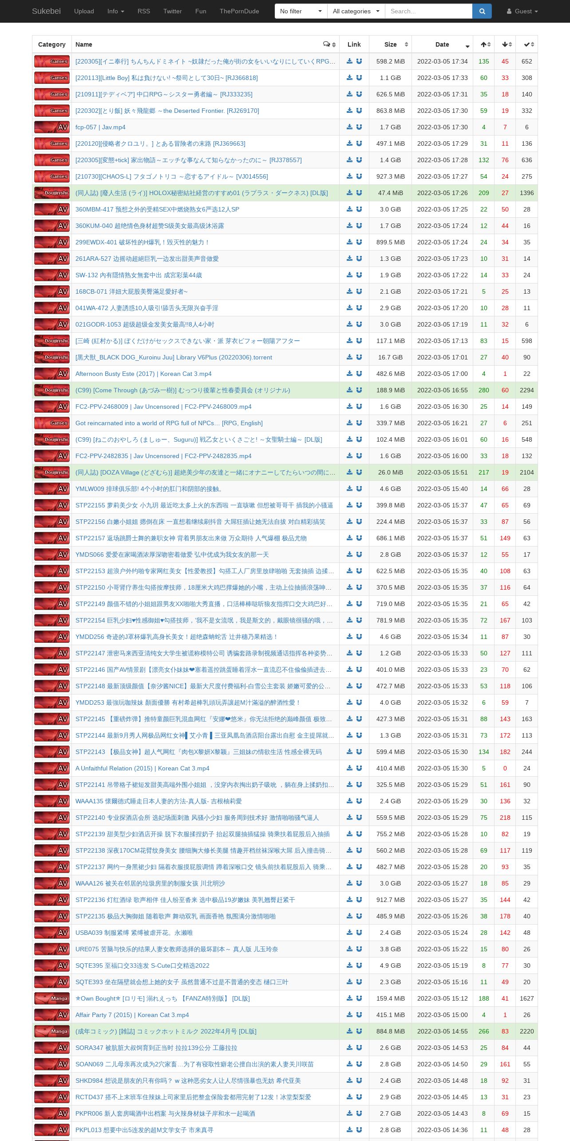This screenshot has height=1141, width=570.
Task: Focus the search input field
Action: 428,11
